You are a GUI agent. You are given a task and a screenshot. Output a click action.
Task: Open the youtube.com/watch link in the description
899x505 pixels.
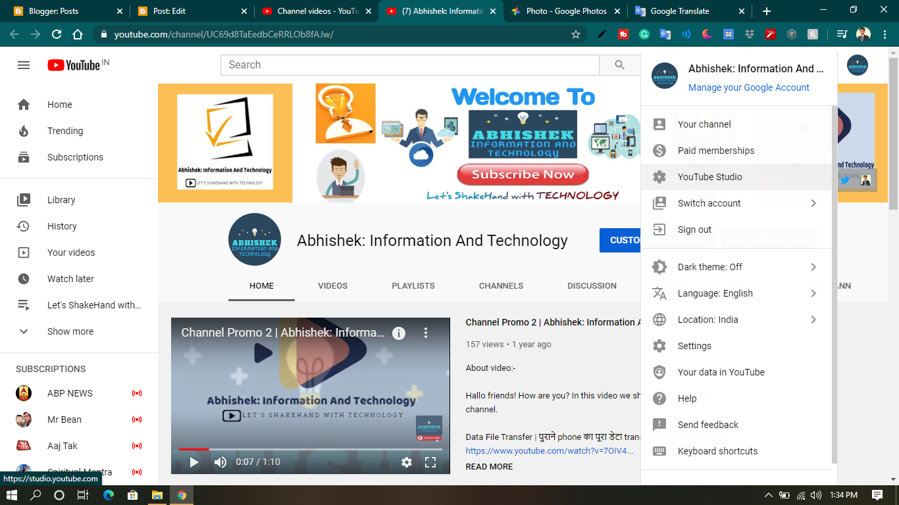(550, 451)
